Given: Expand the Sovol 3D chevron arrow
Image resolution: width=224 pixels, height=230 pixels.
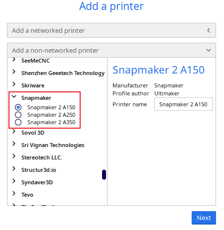Looking at the screenshot, I should coord(14,131).
